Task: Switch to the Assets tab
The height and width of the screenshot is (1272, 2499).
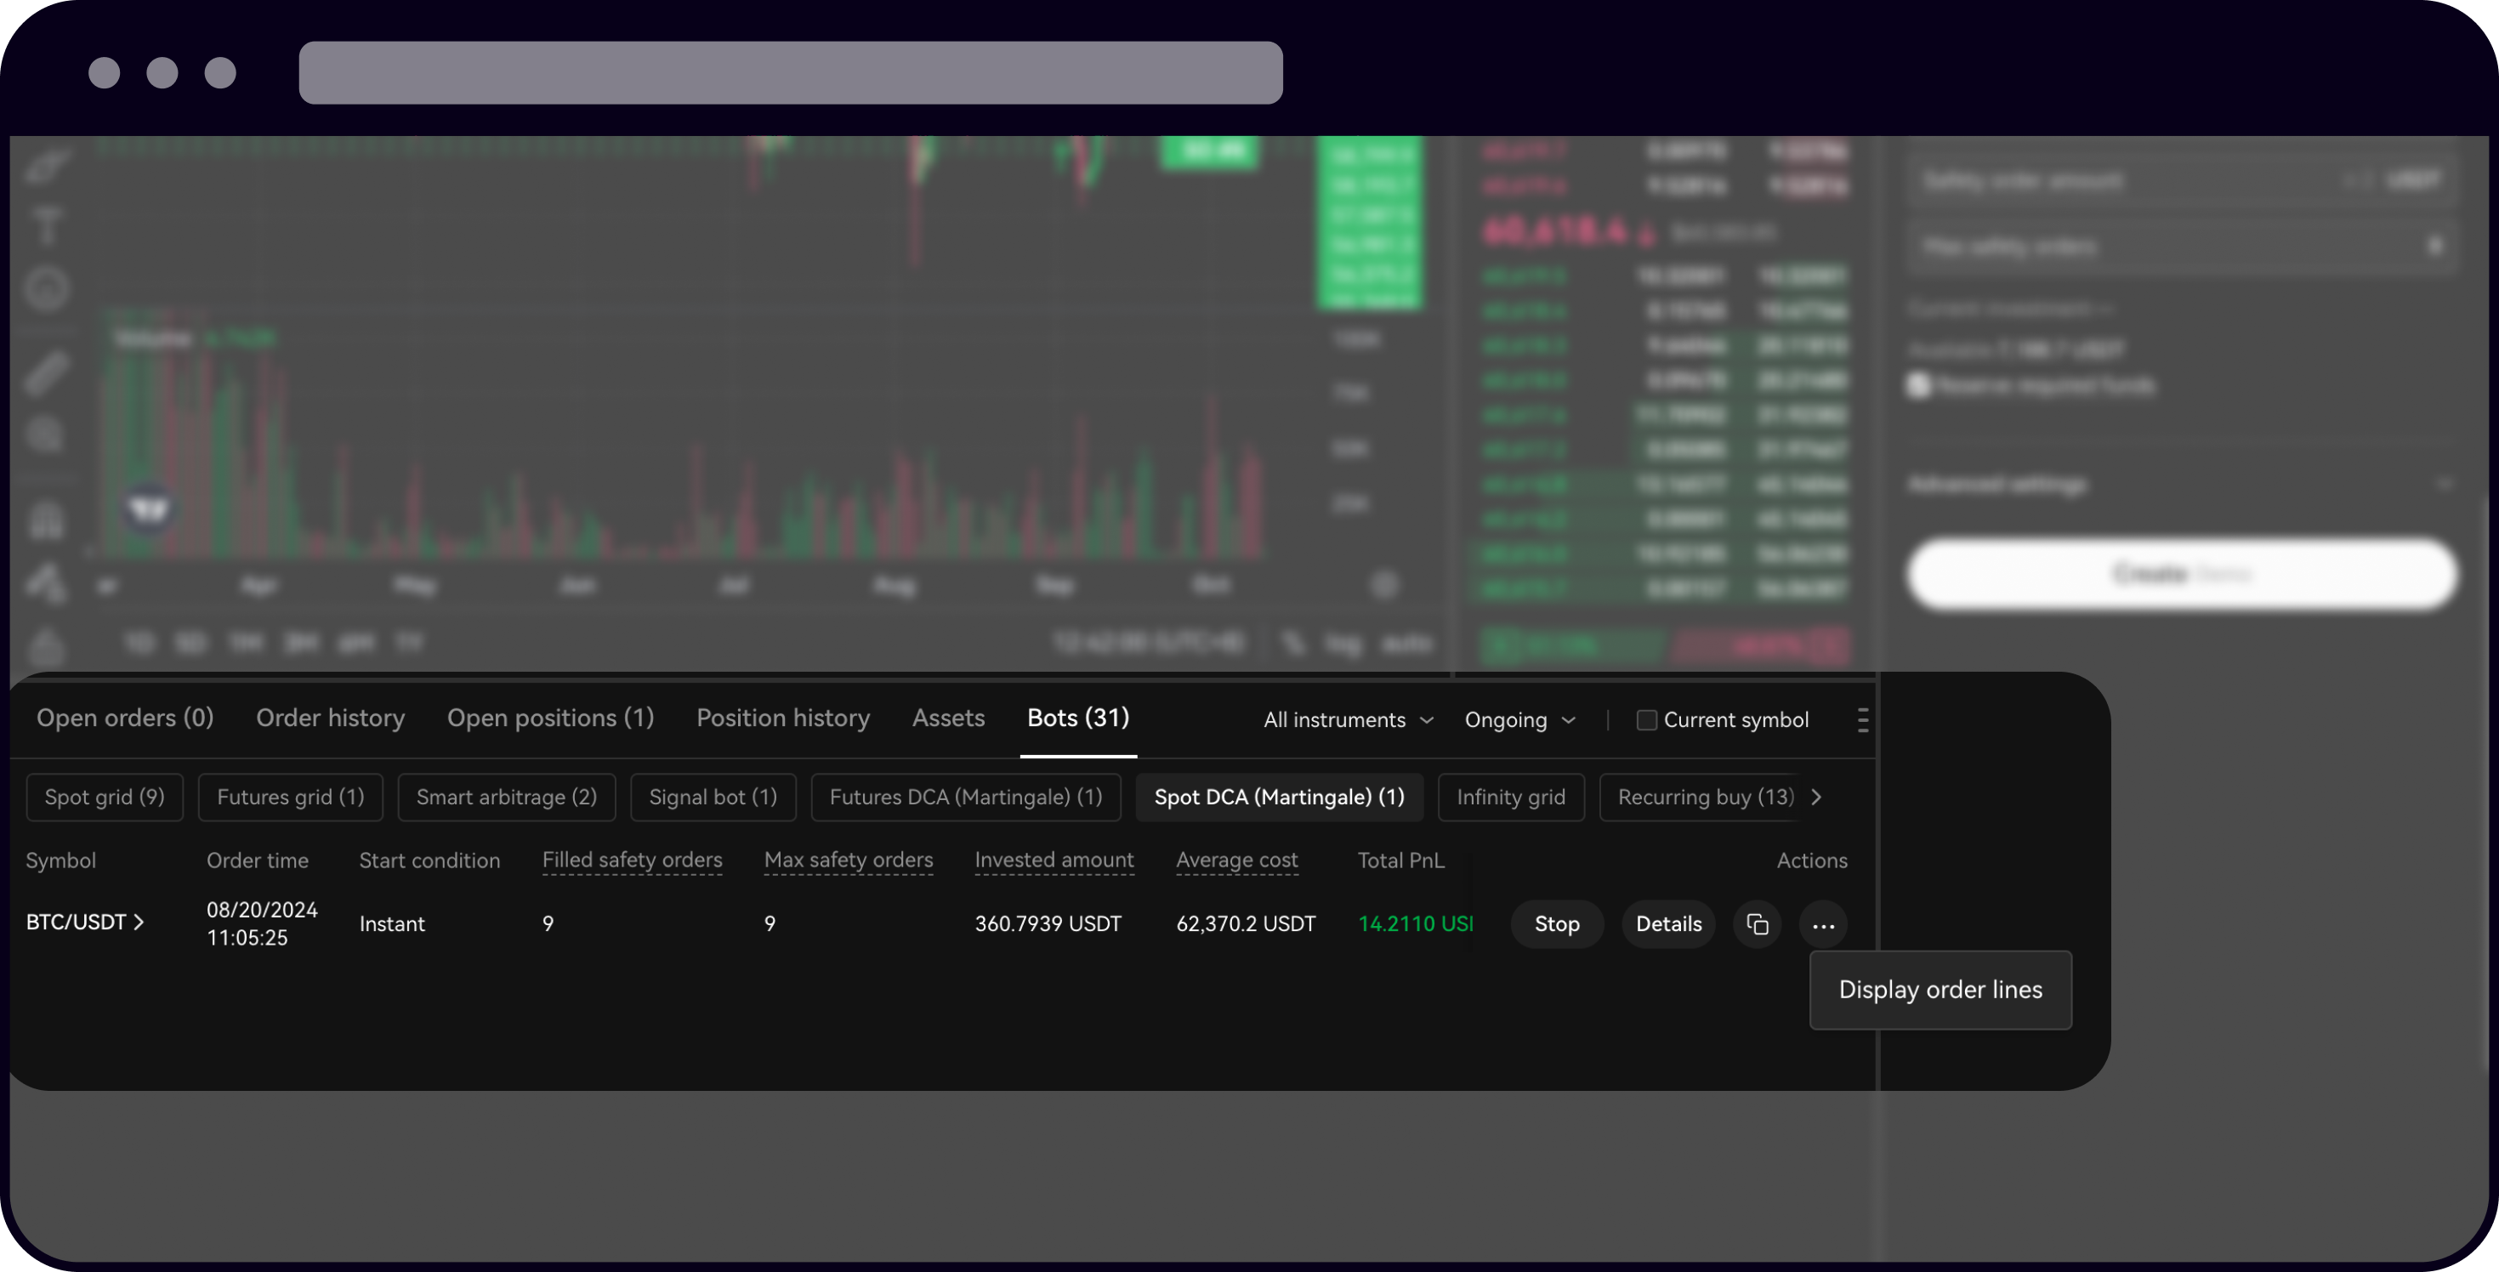Action: 948,718
